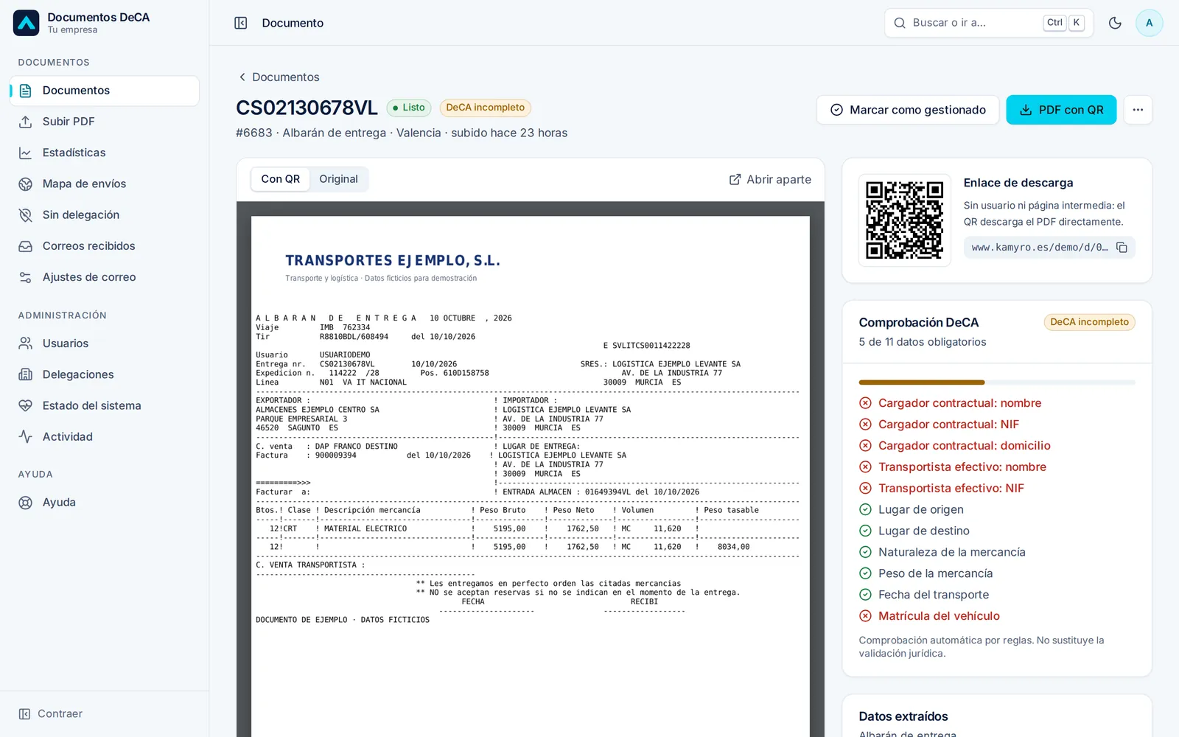Open Estadísticas in the sidebar
Viewport: 1179px width, 737px height.
point(105,153)
